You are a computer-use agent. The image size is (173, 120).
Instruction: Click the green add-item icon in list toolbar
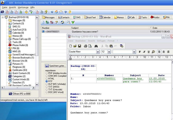(x=47, y=22)
